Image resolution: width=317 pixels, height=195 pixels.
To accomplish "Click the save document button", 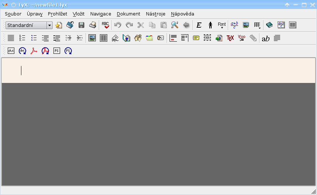I will tap(81, 25).
